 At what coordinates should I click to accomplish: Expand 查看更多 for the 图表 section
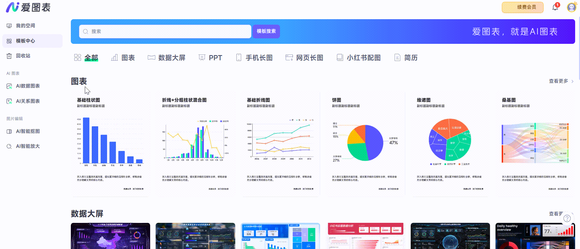pos(561,81)
